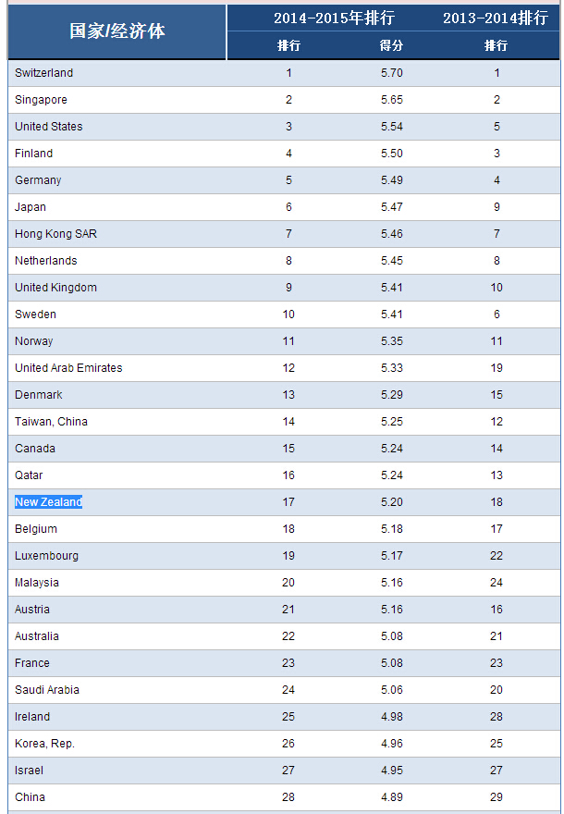Select the Korea, Rep. entry
The image size is (564, 814).
pyautogui.click(x=44, y=744)
